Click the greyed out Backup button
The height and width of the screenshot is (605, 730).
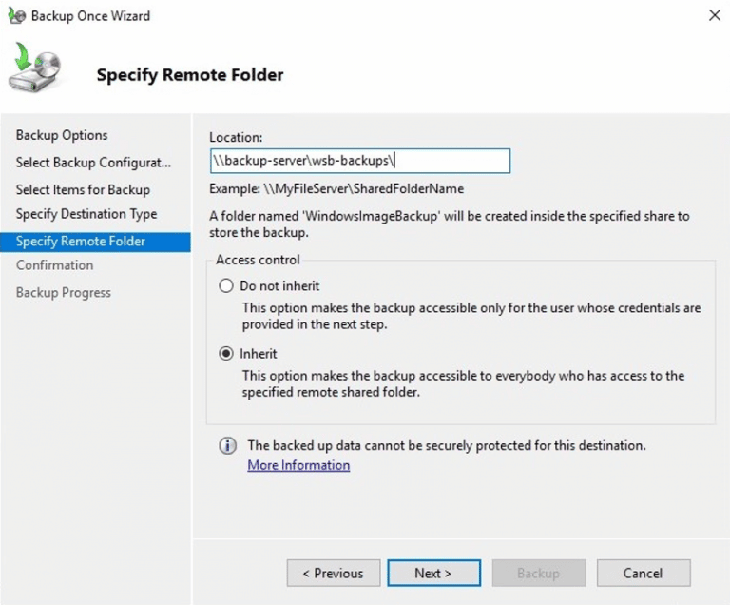click(x=539, y=573)
